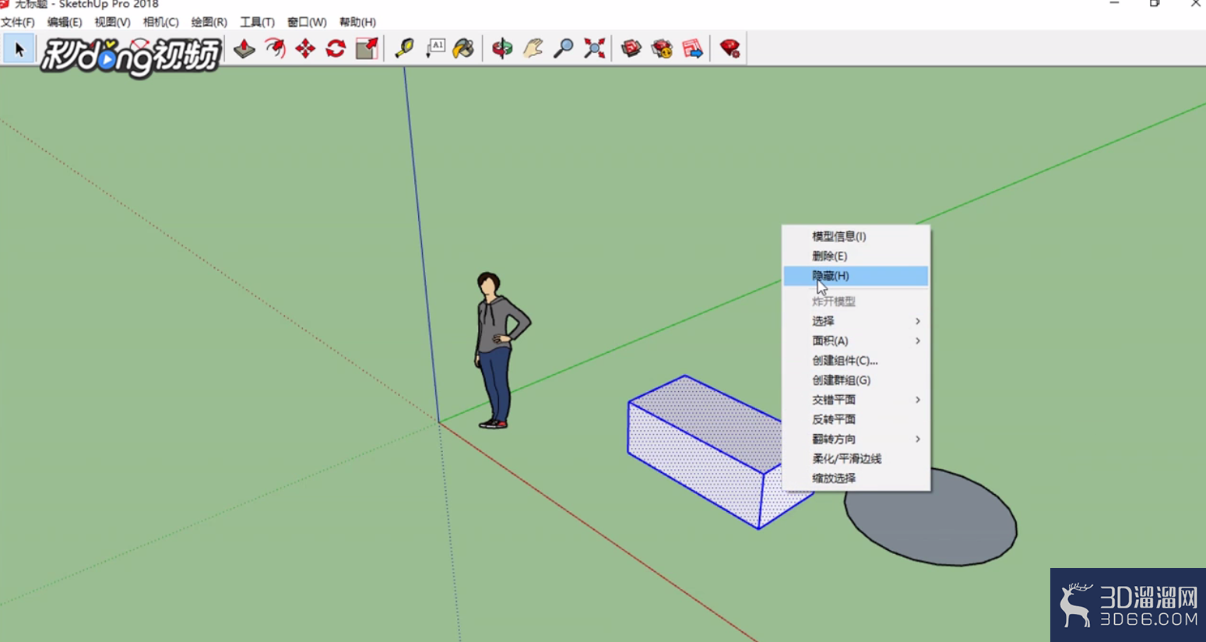
Task: Activate the Scale tool
Action: pyautogui.click(x=367, y=48)
